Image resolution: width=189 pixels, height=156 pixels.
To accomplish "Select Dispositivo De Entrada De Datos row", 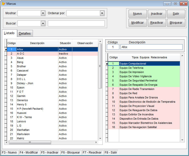I will (x=144, y=119).
